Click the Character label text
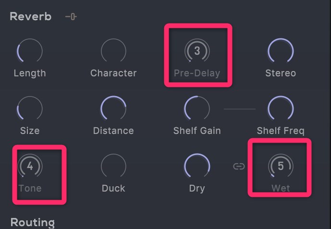Viewport: 331px width, 229px height. click(113, 73)
